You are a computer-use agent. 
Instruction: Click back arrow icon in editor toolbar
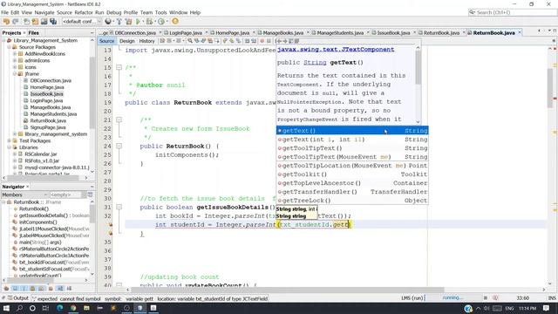279,41
